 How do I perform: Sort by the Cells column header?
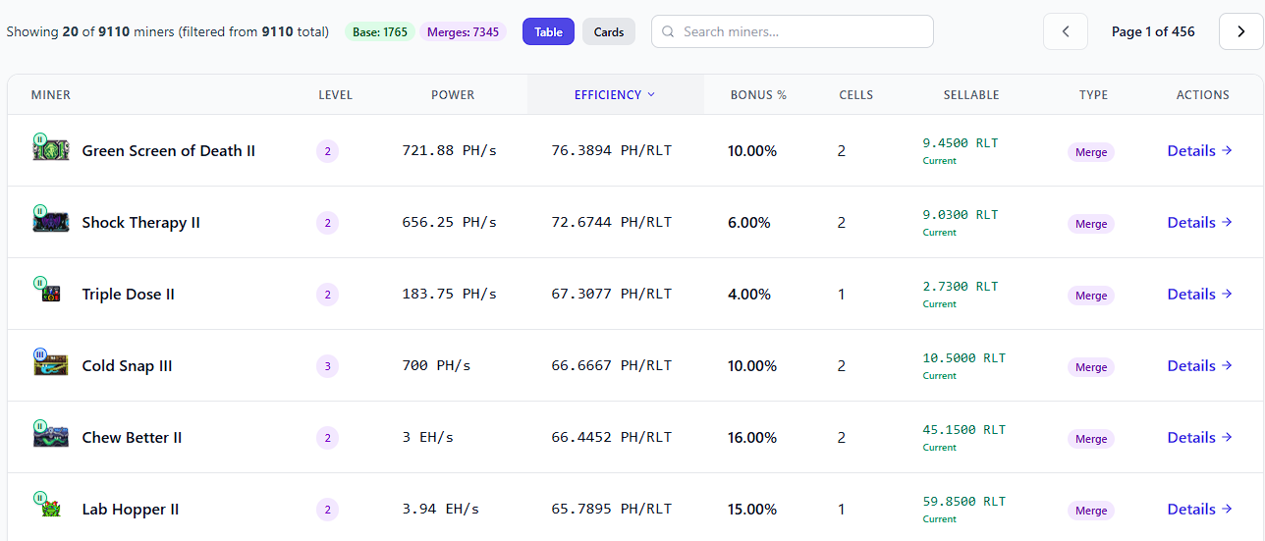[856, 94]
